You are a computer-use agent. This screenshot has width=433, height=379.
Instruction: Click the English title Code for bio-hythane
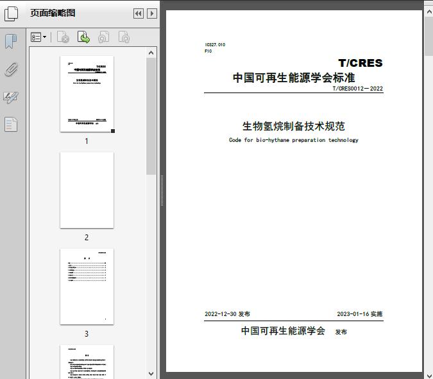click(x=294, y=140)
